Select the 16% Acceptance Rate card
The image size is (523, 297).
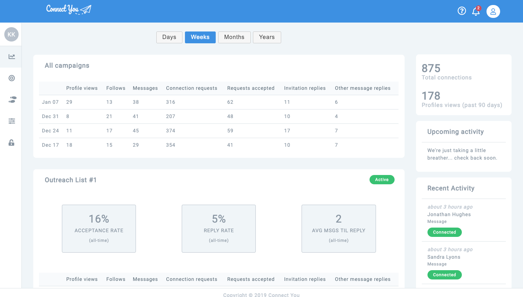(99, 229)
